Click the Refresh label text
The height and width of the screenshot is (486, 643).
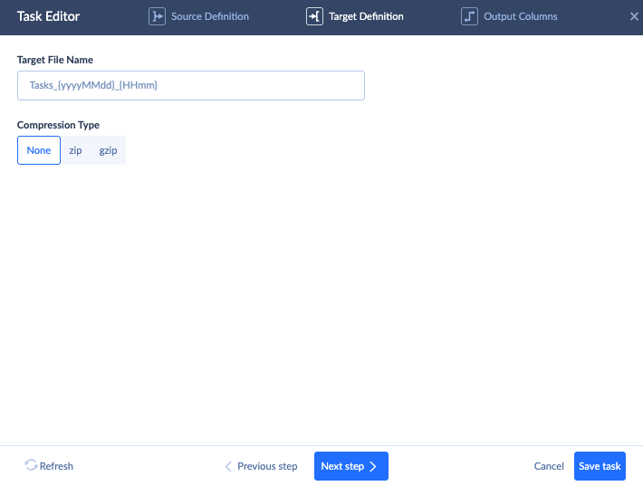[56, 466]
